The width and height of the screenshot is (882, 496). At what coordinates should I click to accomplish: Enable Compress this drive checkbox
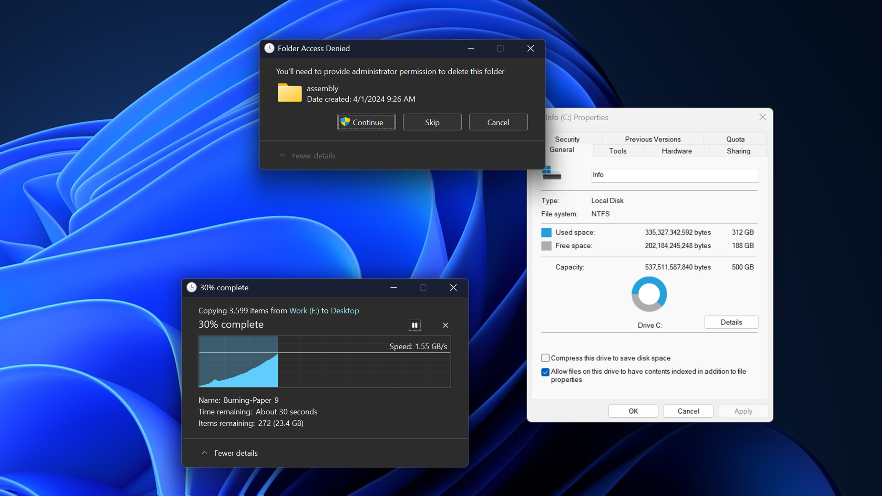coord(545,358)
